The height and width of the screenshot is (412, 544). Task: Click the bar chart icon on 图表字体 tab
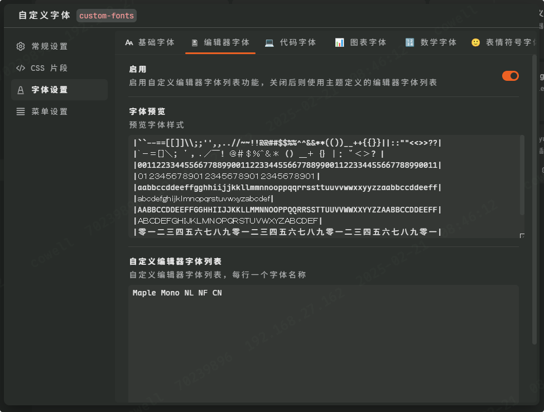pos(339,43)
